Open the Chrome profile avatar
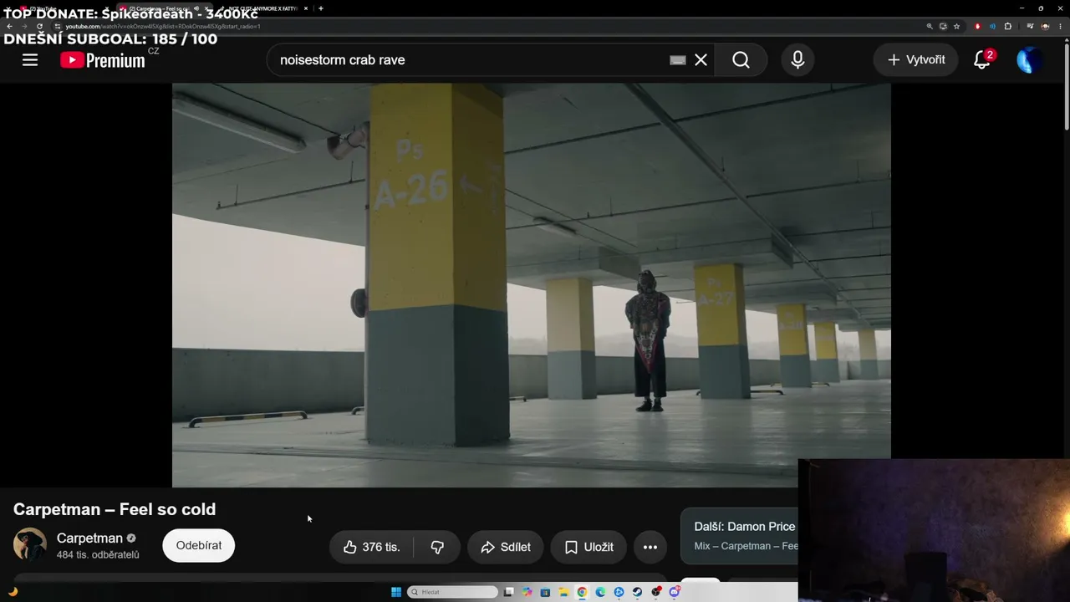This screenshot has height=602, width=1070. click(1045, 26)
